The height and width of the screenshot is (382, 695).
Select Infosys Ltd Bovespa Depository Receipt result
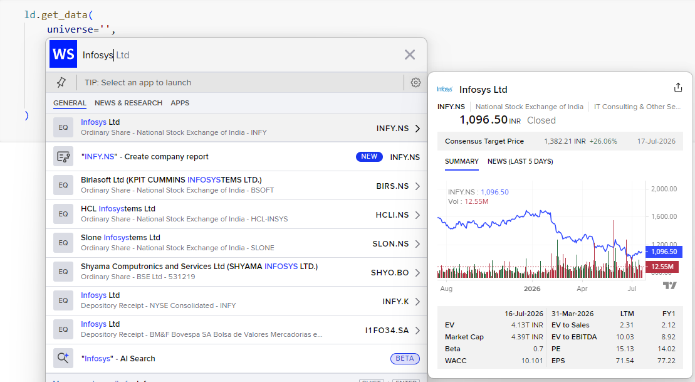point(236,330)
